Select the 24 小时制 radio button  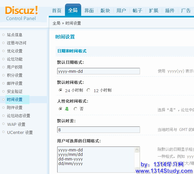coord(60,91)
